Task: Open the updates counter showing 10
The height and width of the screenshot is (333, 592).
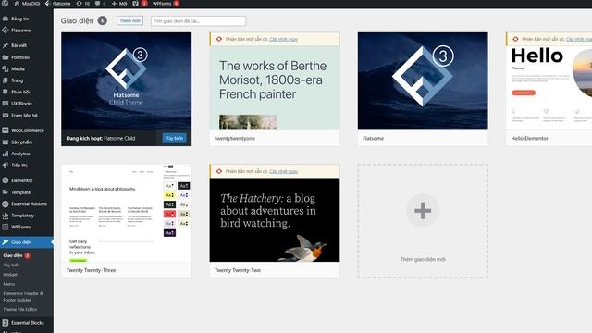Action: point(82,4)
